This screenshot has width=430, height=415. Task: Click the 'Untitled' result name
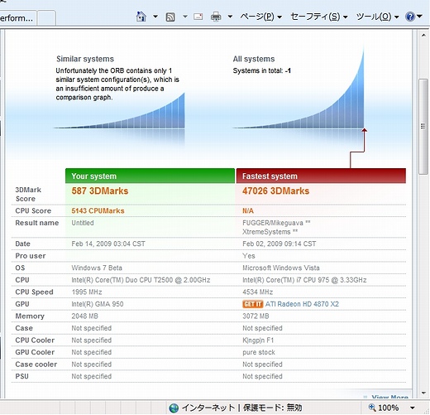click(83, 223)
